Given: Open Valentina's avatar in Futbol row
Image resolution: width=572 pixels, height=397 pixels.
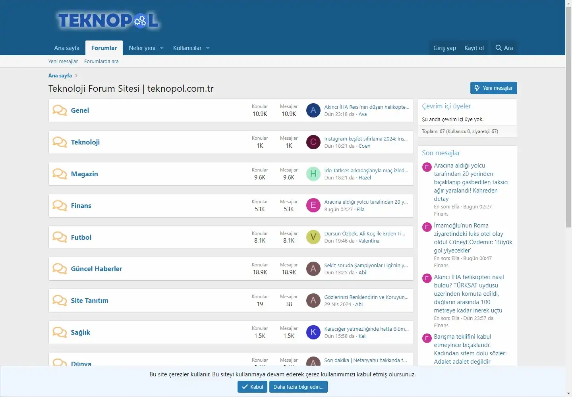Looking at the screenshot, I should [313, 237].
